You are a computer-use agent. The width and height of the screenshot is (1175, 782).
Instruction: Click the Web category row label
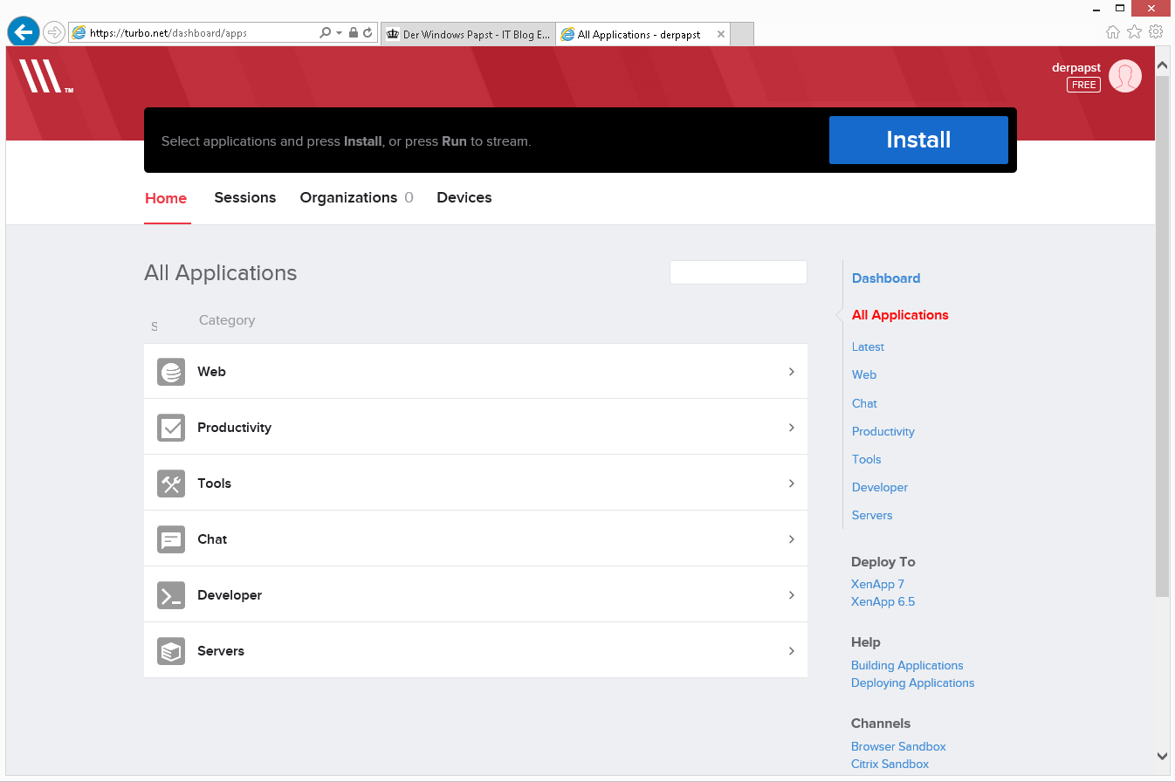(x=211, y=372)
